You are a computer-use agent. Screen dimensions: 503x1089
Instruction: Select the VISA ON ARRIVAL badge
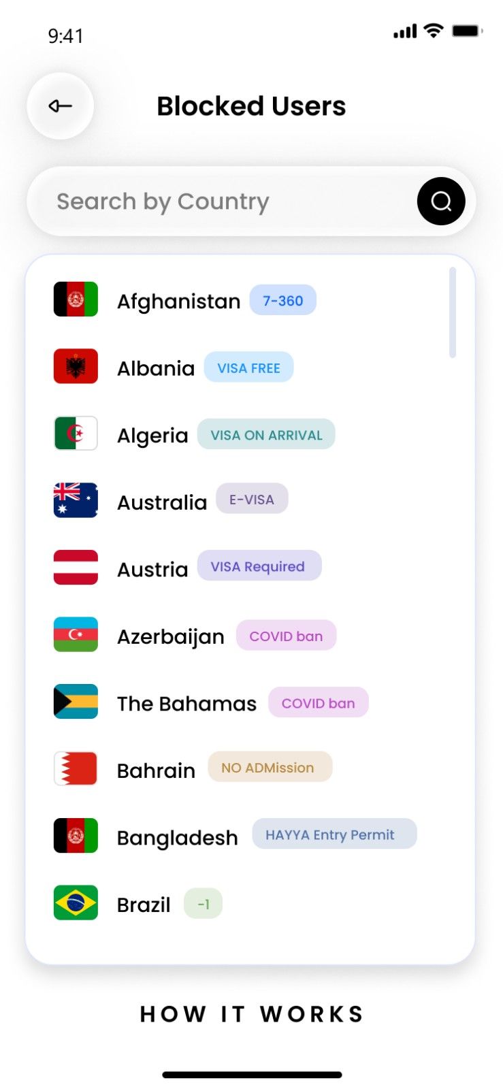coord(266,435)
